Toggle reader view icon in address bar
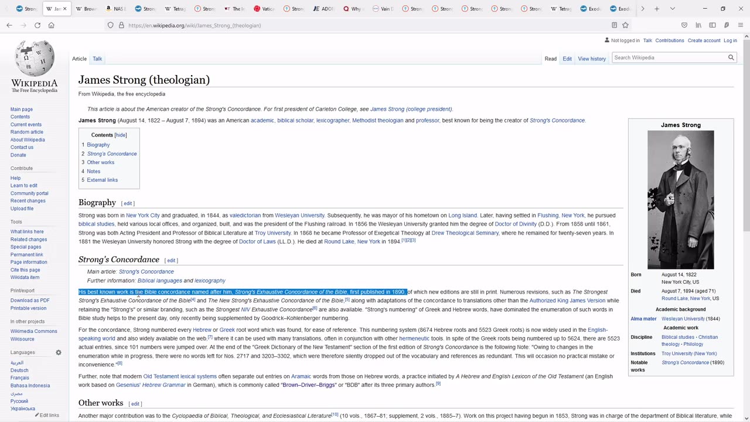 [614, 25]
